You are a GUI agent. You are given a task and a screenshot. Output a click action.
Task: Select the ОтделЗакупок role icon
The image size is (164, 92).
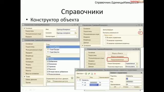(x=48, y=52)
